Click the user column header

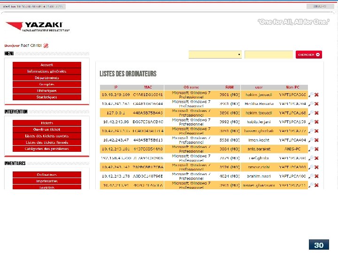(x=259, y=87)
